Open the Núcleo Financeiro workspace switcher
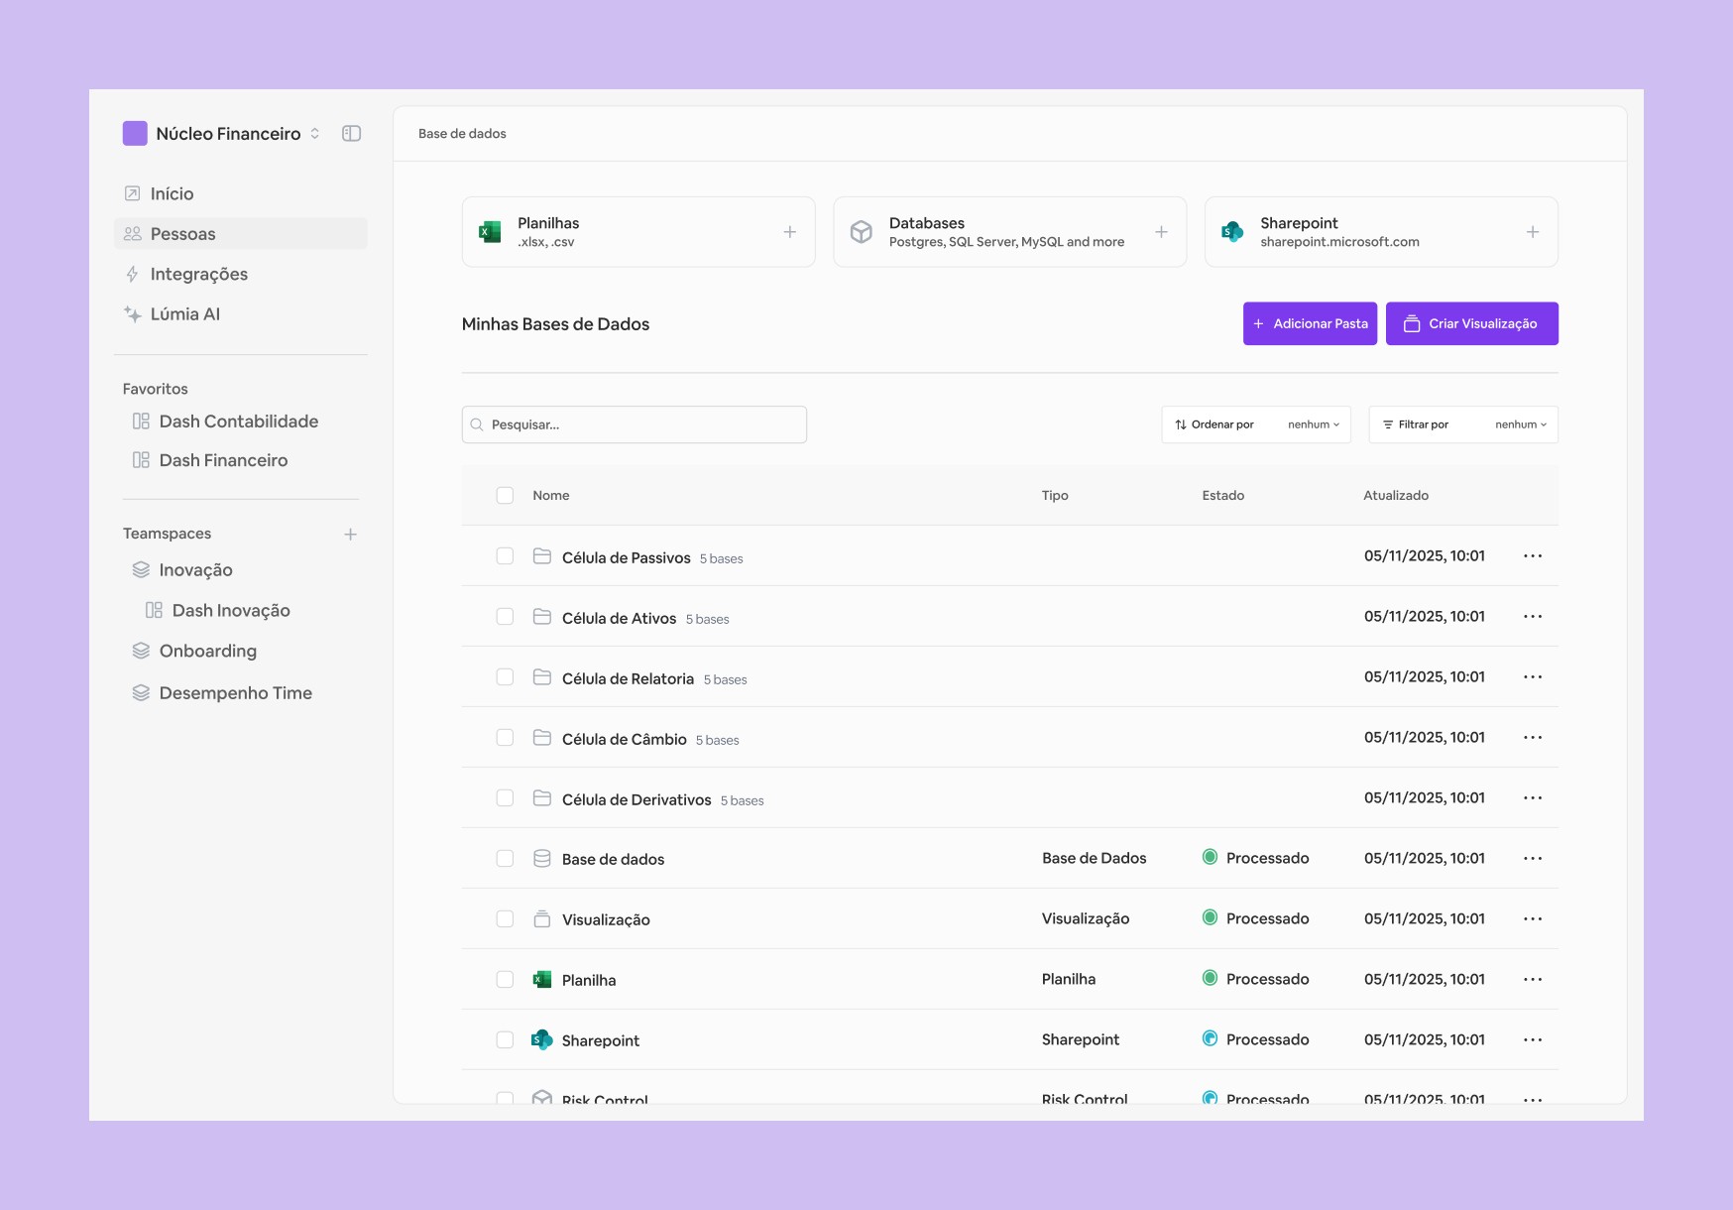 [x=314, y=133]
